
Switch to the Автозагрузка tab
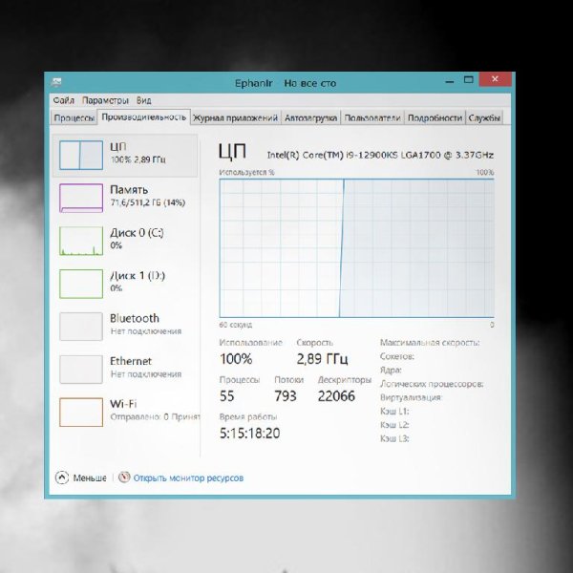coord(310,118)
